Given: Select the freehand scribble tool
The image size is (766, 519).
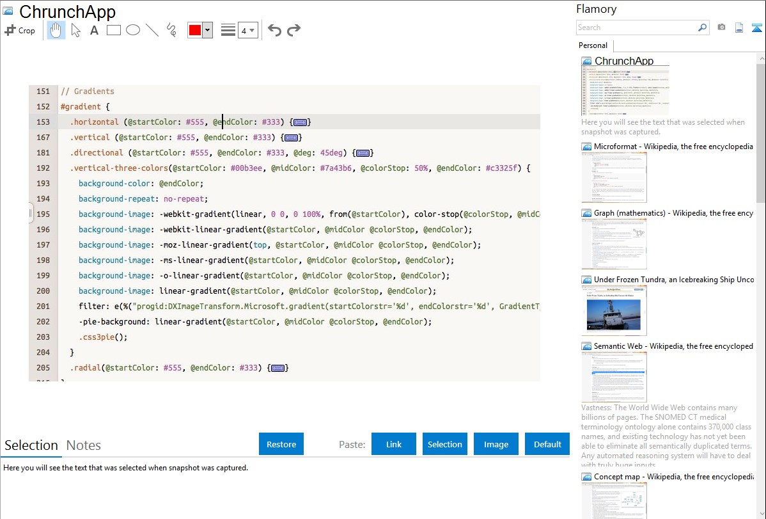Looking at the screenshot, I should [171, 30].
